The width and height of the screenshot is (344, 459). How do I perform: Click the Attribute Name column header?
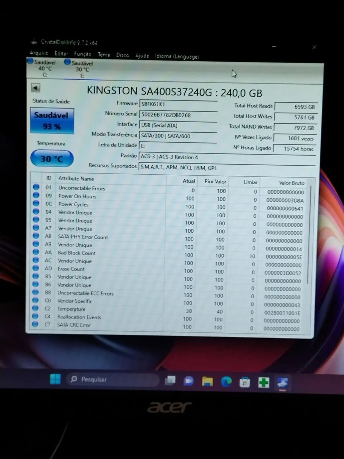pyautogui.click(x=76, y=179)
